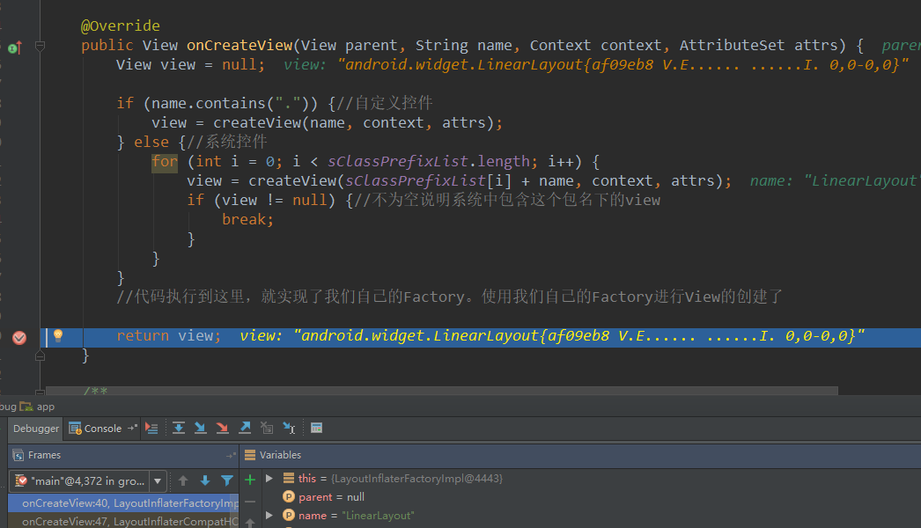
Task: Select frame onCreateView:40 LayoutInflaterFactoryImpl
Action: (123, 503)
